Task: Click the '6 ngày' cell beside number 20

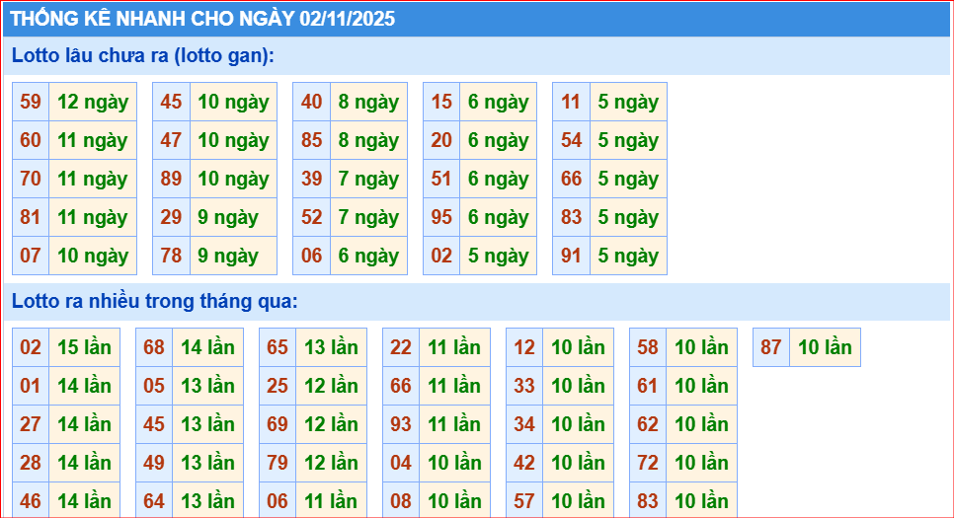Action: click(x=499, y=140)
